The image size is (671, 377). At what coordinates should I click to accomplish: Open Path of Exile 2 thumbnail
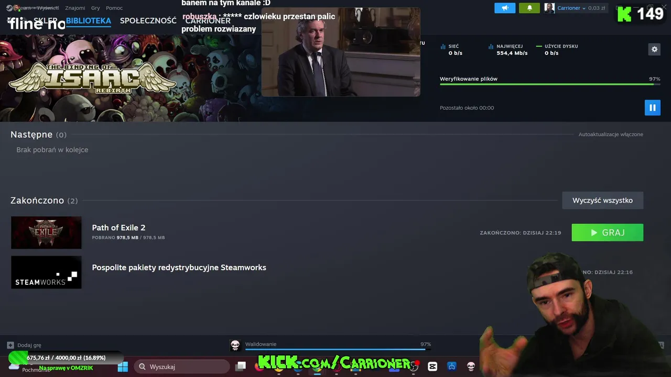[46, 232]
